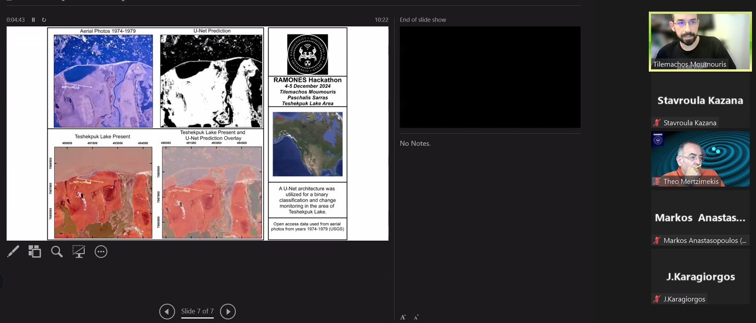The image size is (756, 323).
Task: Select Theo Mertzimekis video tile
Action: pyautogui.click(x=700, y=159)
